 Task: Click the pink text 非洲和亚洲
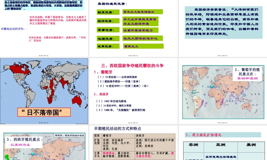pos(247,78)
